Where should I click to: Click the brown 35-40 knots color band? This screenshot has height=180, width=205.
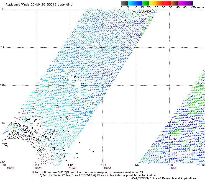pyautogui.click(x=175, y=3)
